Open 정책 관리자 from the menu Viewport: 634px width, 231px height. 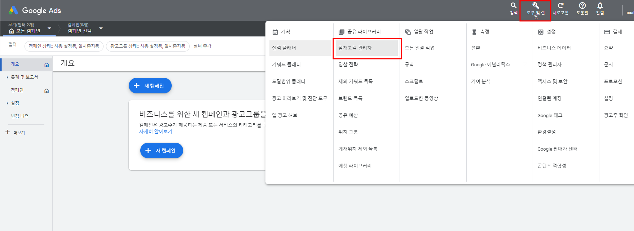tap(550, 65)
